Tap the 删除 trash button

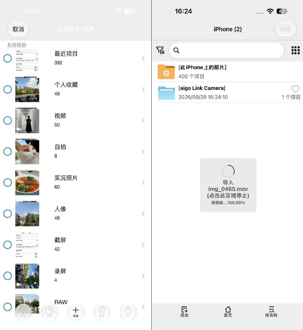[x=102, y=312]
